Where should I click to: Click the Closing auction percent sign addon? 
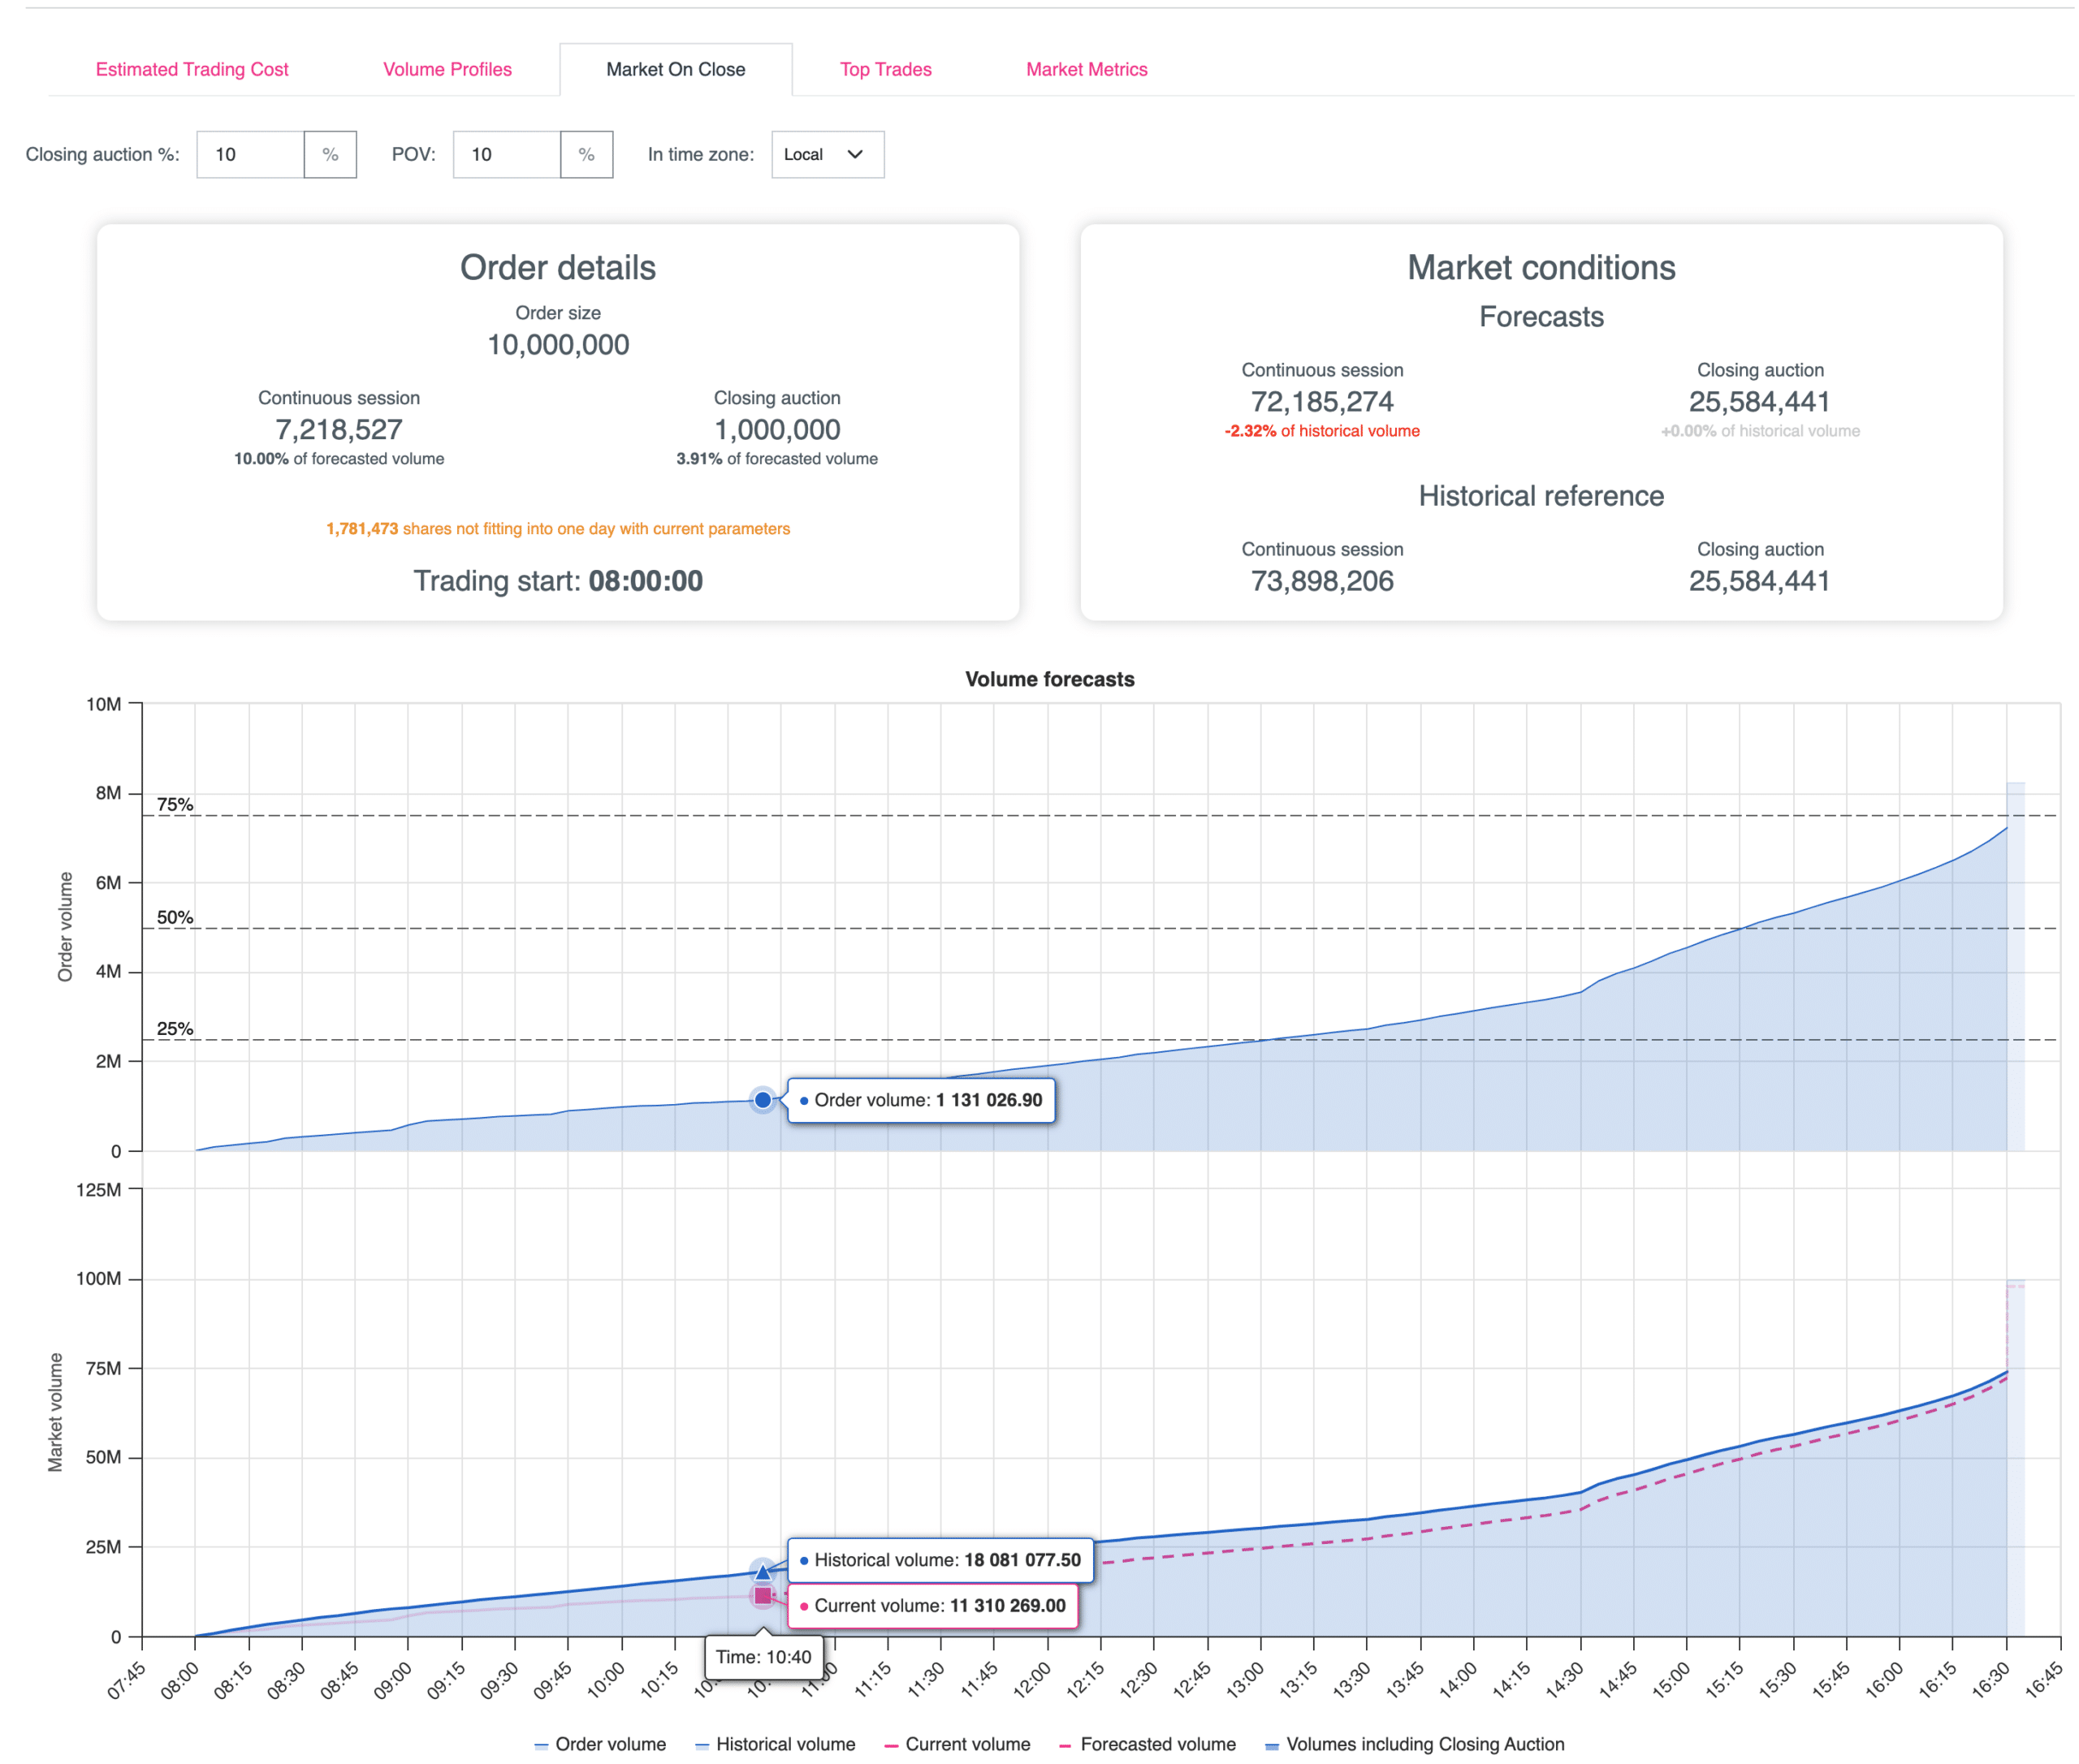pyautogui.click(x=331, y=154)
